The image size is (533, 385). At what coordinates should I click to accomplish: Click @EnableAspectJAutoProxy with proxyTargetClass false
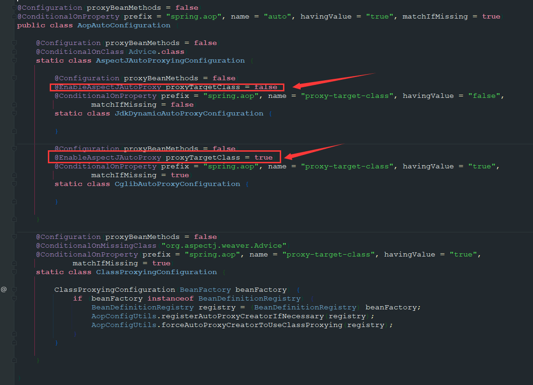[x=108, y=87]
